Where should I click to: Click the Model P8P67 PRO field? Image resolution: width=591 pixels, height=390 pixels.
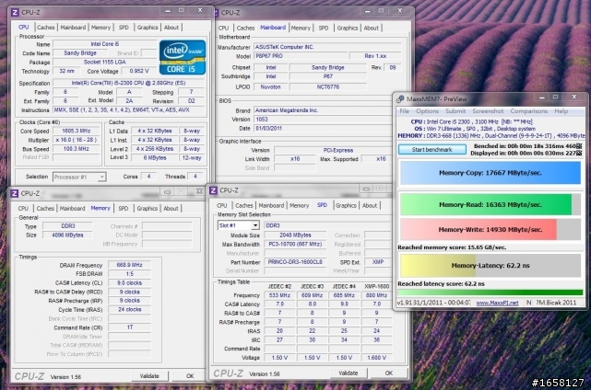pos(300,56)
